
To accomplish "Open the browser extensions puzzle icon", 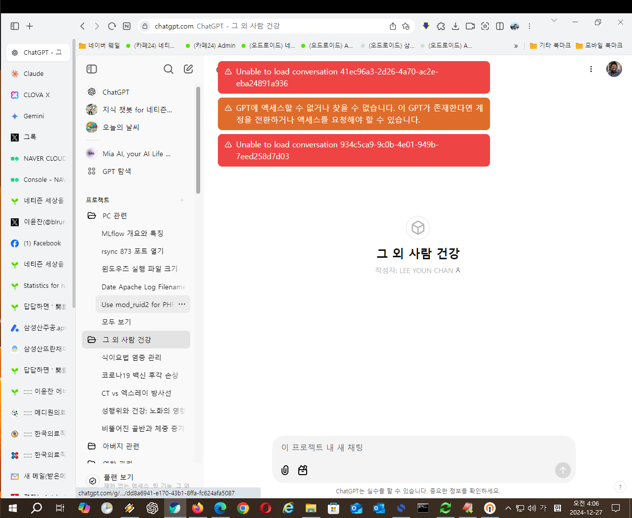I will point(441,26).
